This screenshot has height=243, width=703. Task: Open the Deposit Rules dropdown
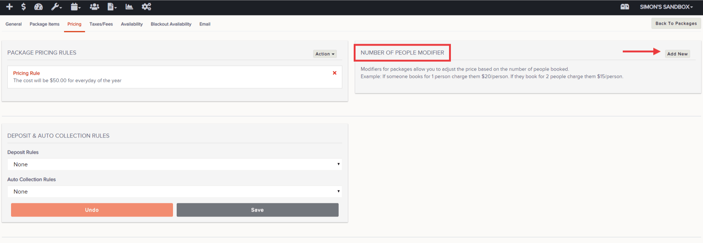pos(175,164)
